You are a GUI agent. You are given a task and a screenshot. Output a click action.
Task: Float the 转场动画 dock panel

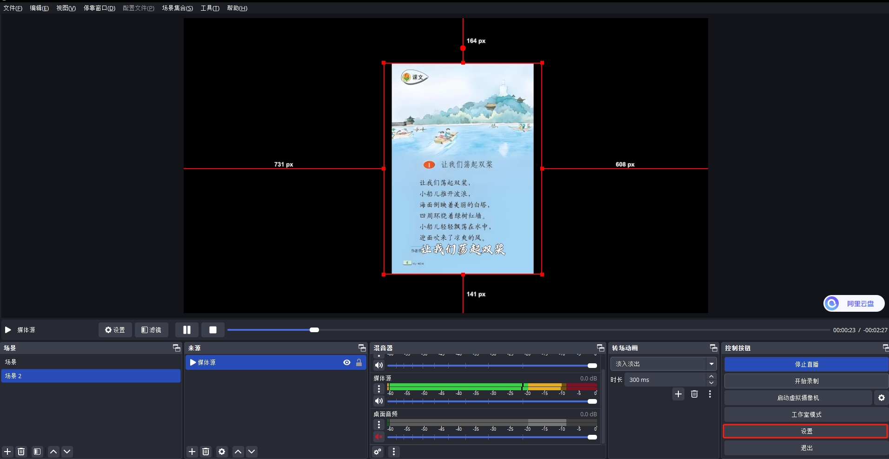[713, 348]
